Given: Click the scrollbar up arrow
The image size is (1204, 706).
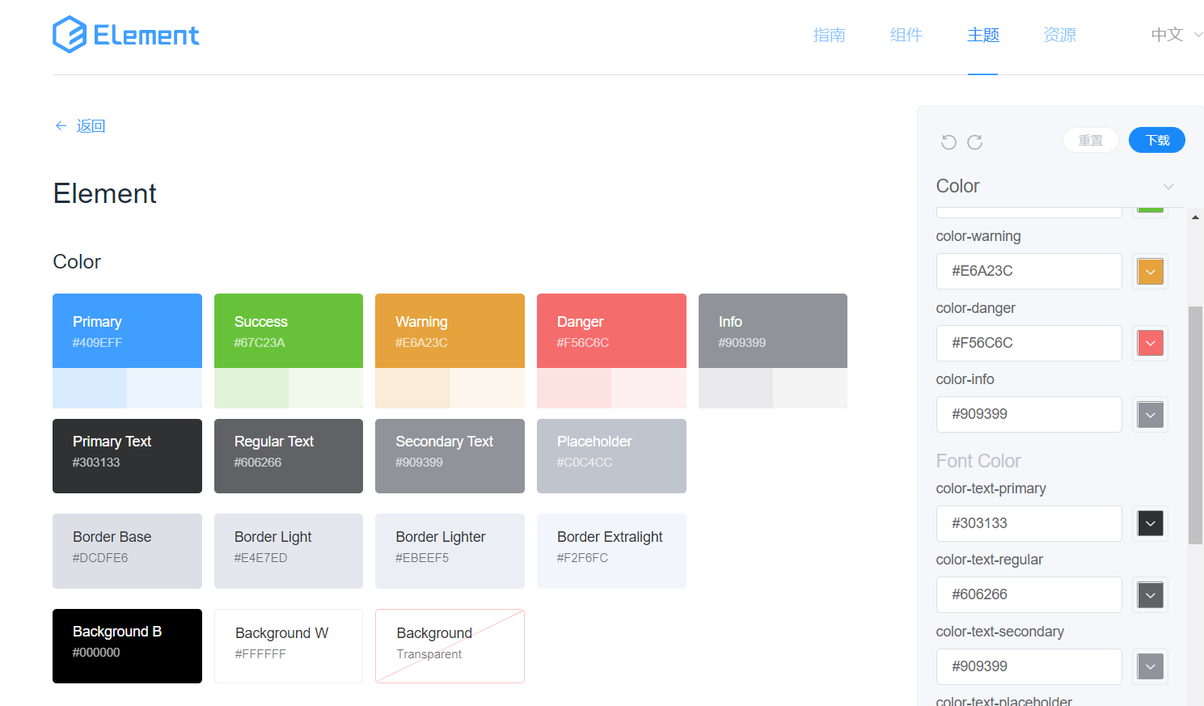Looking at the screenshot, I should (1195, 217).
